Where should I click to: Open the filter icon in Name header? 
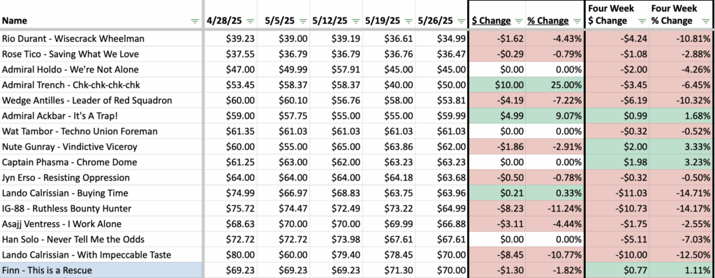[x=195, y=21]
